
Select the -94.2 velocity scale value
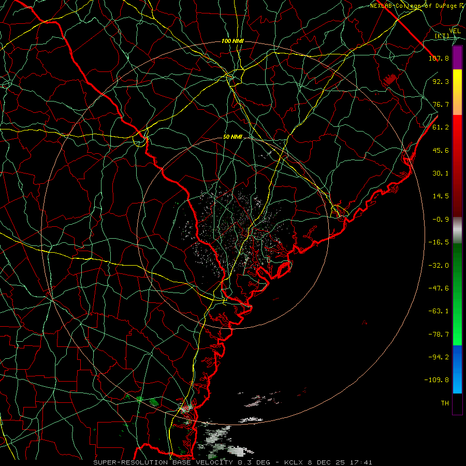point(439,357)
